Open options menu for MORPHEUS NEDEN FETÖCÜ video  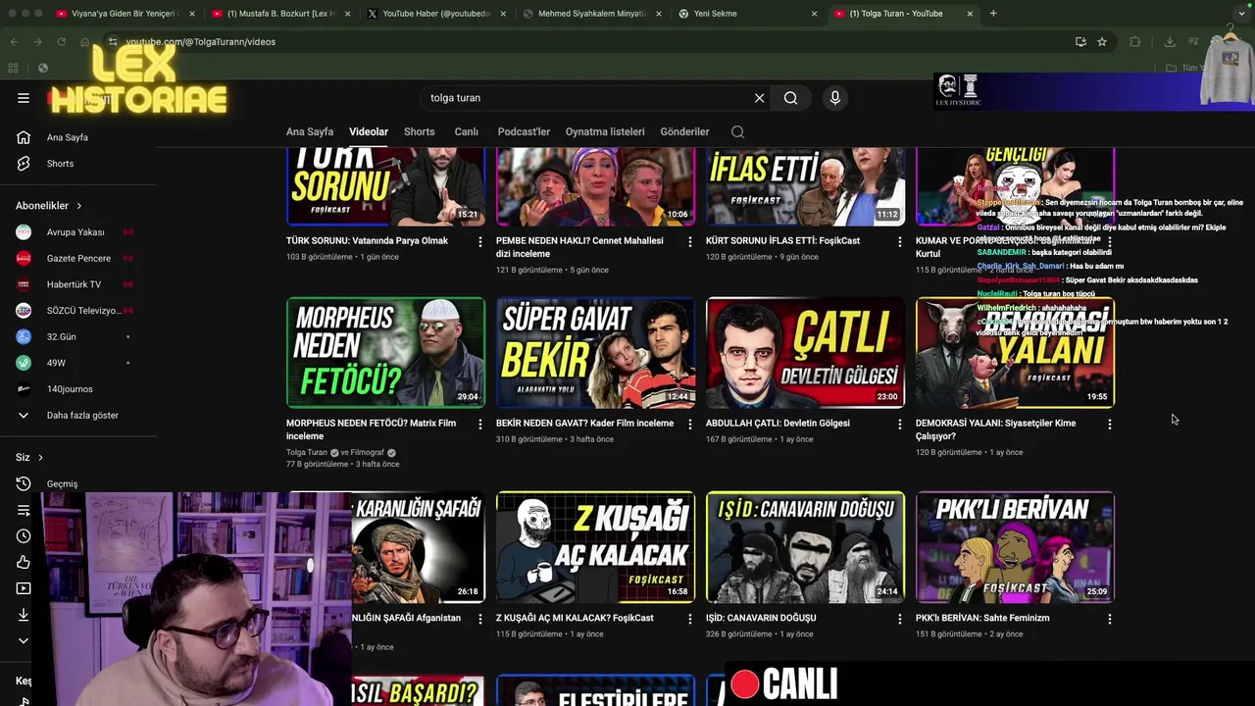[480, 424]
